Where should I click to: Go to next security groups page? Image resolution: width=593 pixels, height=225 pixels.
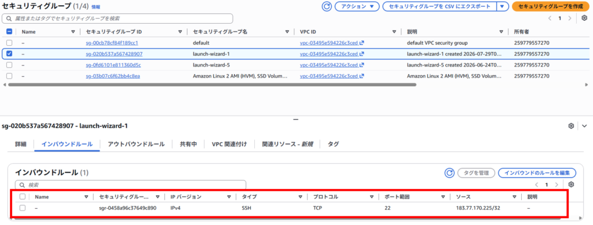[x=570, y=18]
